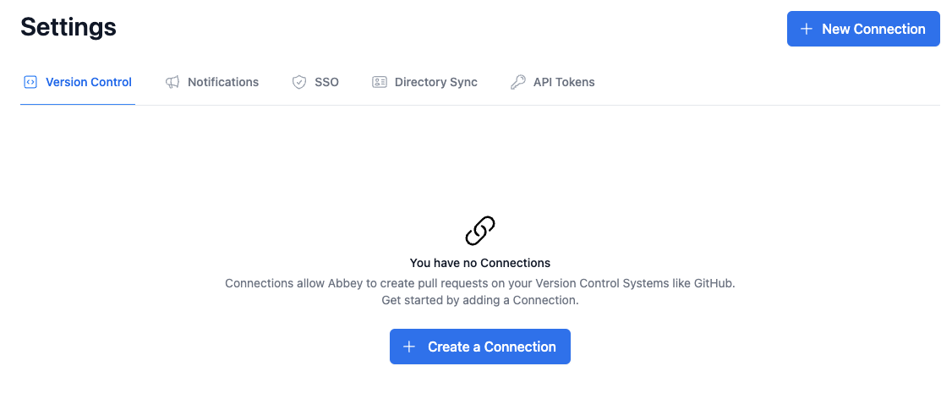Viewport: 952px width, 415px height.
Task: Click the chain link icon above empty message
Action: [x=480, y=231]
